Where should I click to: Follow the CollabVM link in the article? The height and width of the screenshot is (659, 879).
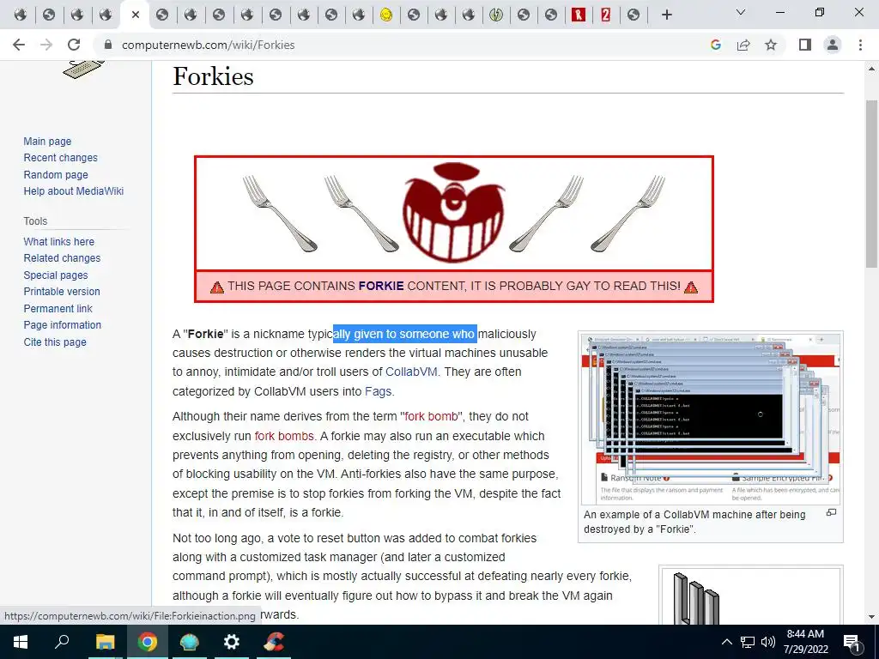pyautogui.click(x=411, y=372)
